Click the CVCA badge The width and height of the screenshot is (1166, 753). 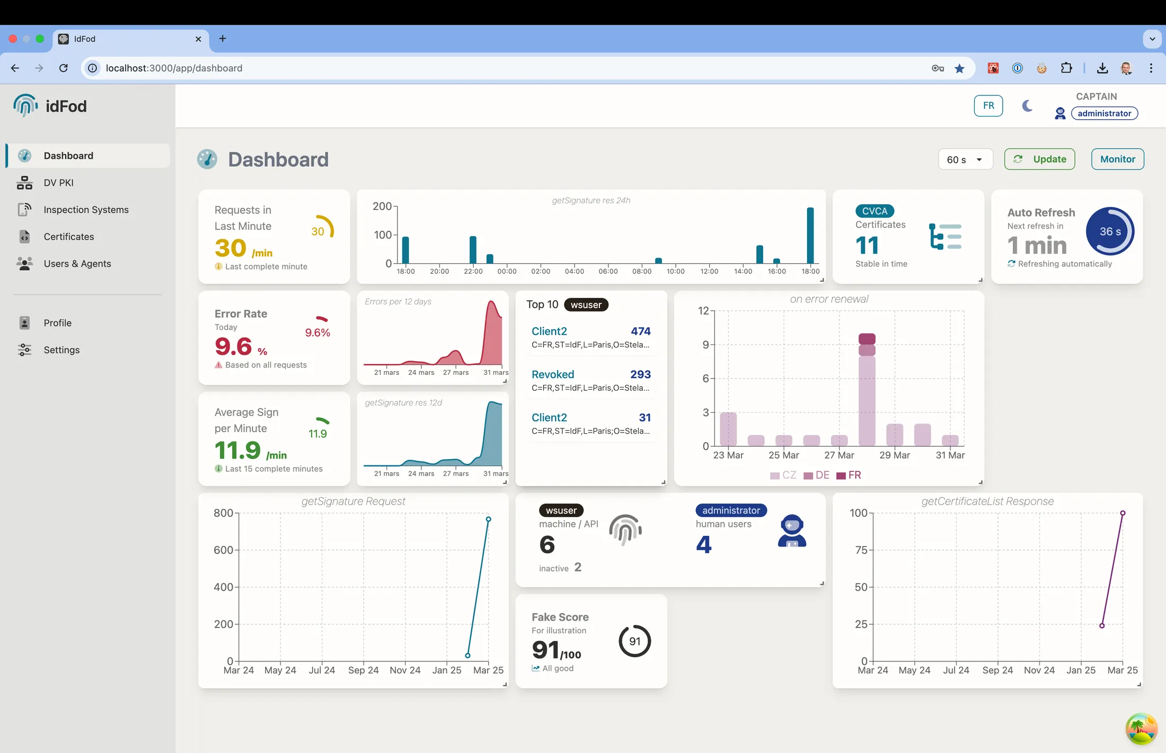point(874,211)
